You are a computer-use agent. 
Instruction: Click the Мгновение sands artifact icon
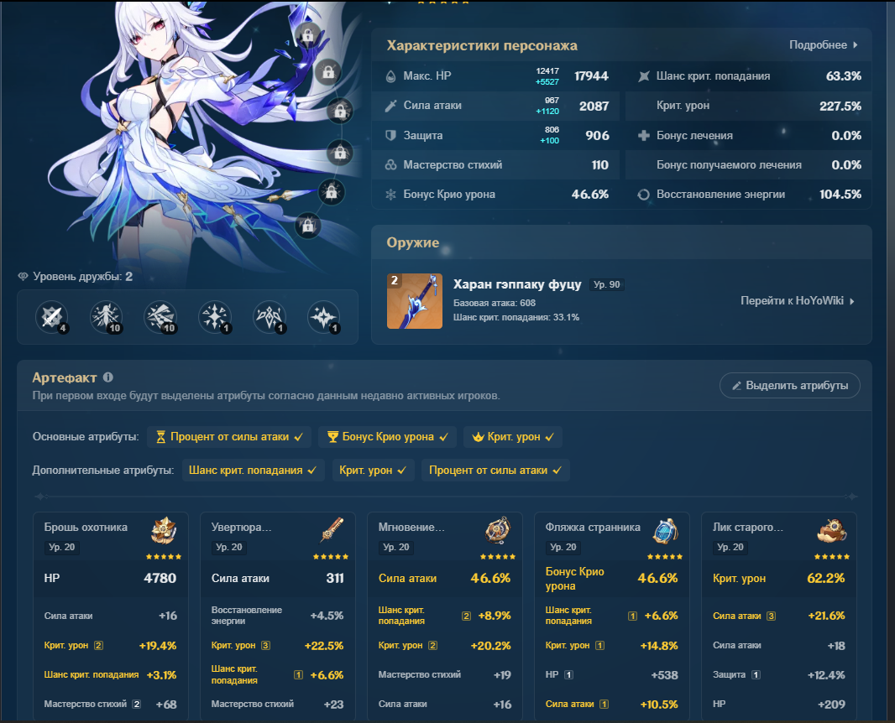498,531
